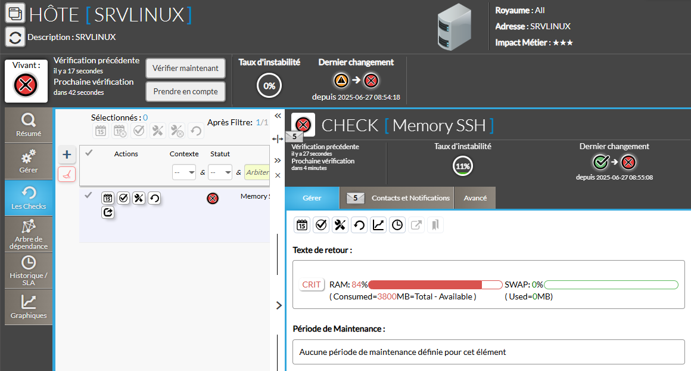Click the broom clear-filters icon

tap(67, 174)
